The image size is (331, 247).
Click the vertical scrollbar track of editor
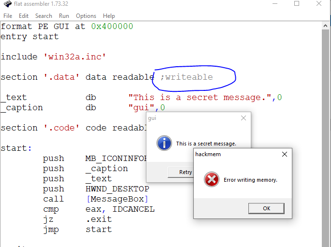(325, 137)
